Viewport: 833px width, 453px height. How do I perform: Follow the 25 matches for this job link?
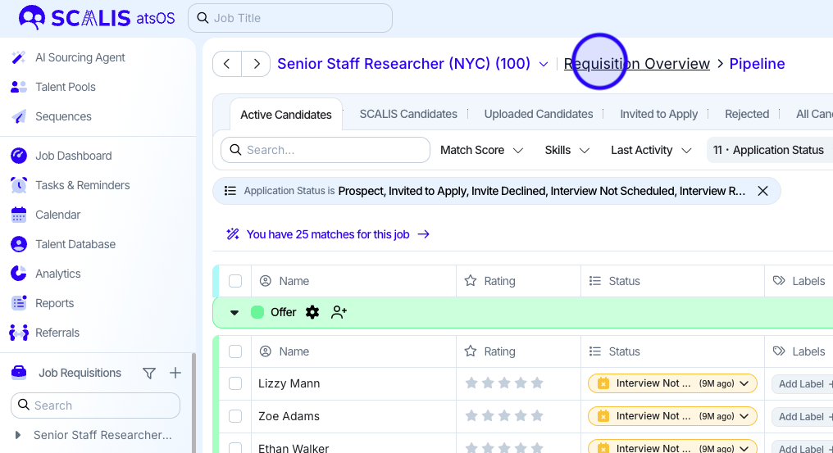pos(328,234)
